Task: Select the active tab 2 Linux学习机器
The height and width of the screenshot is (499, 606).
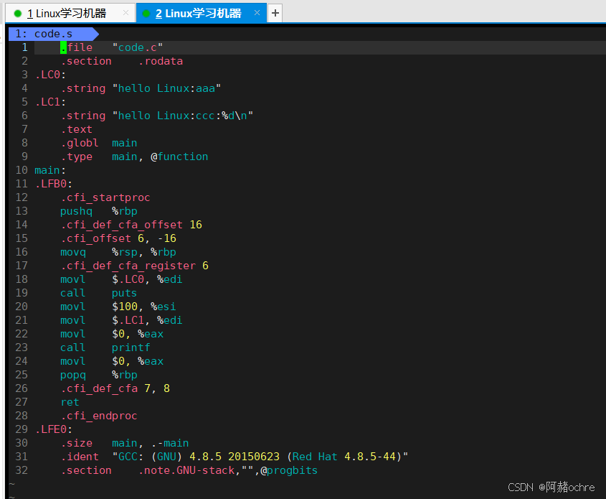Action: [x=198, y=14]
